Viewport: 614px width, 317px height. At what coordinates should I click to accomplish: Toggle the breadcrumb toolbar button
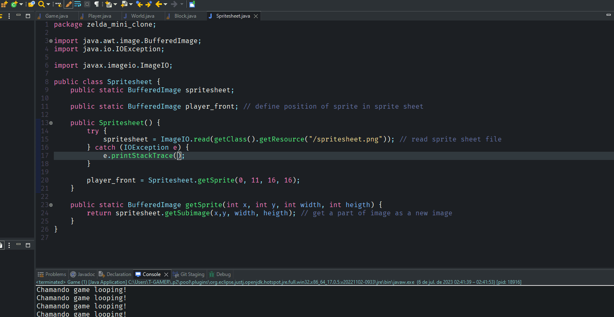click(x=59, y=5)
